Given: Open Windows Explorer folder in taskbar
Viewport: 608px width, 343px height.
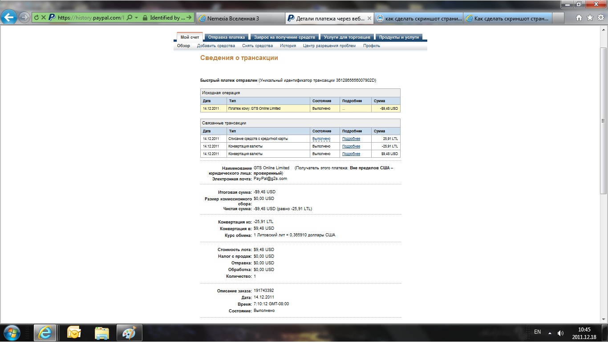Looking at the screenshot, I should point(101,332).
